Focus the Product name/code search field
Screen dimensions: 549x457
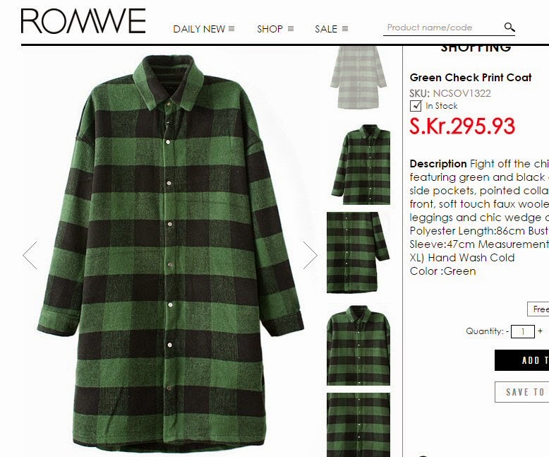(x=443, y=28)
